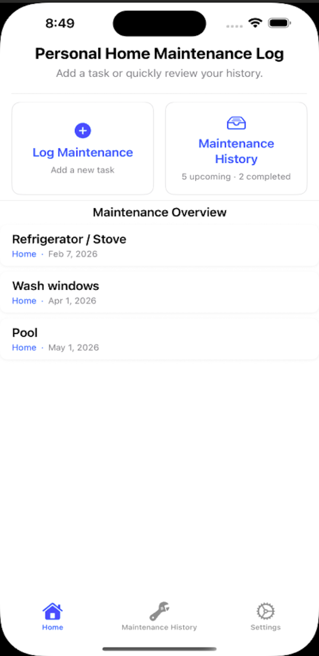This screenshot has height=656, width=319.
Task: Open the Pool maintenance task
Action: [x=25, y=333]
